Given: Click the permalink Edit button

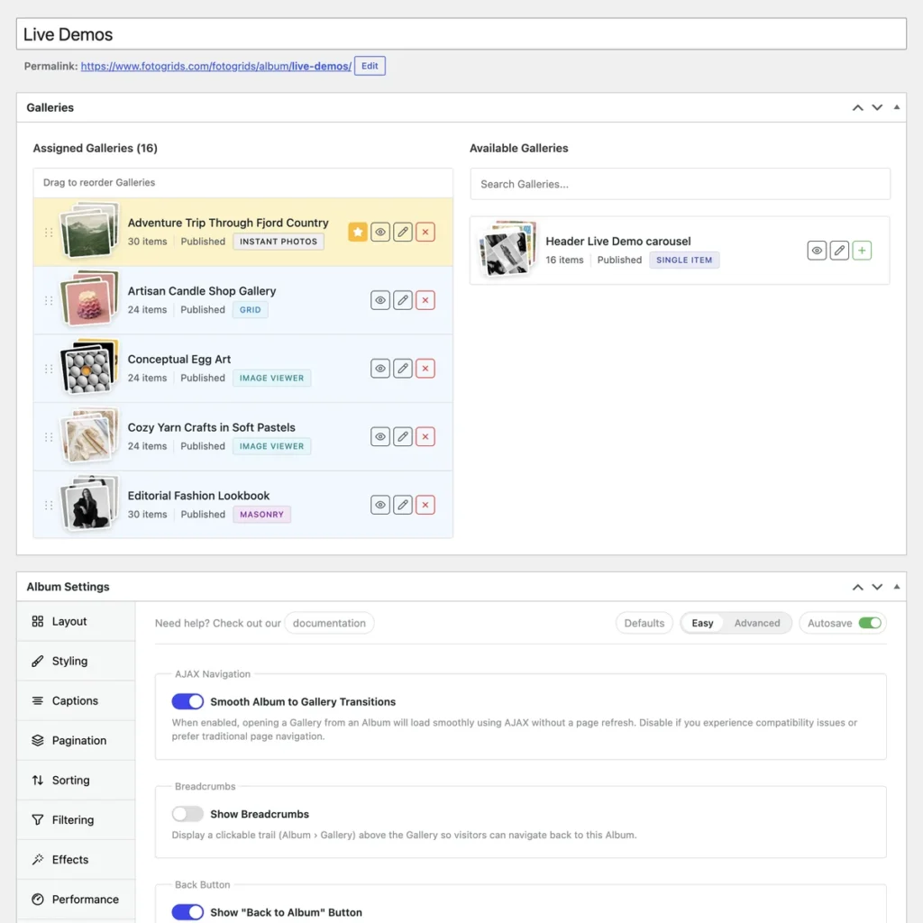Looking at the screenshot, I should tap(370, 66).
